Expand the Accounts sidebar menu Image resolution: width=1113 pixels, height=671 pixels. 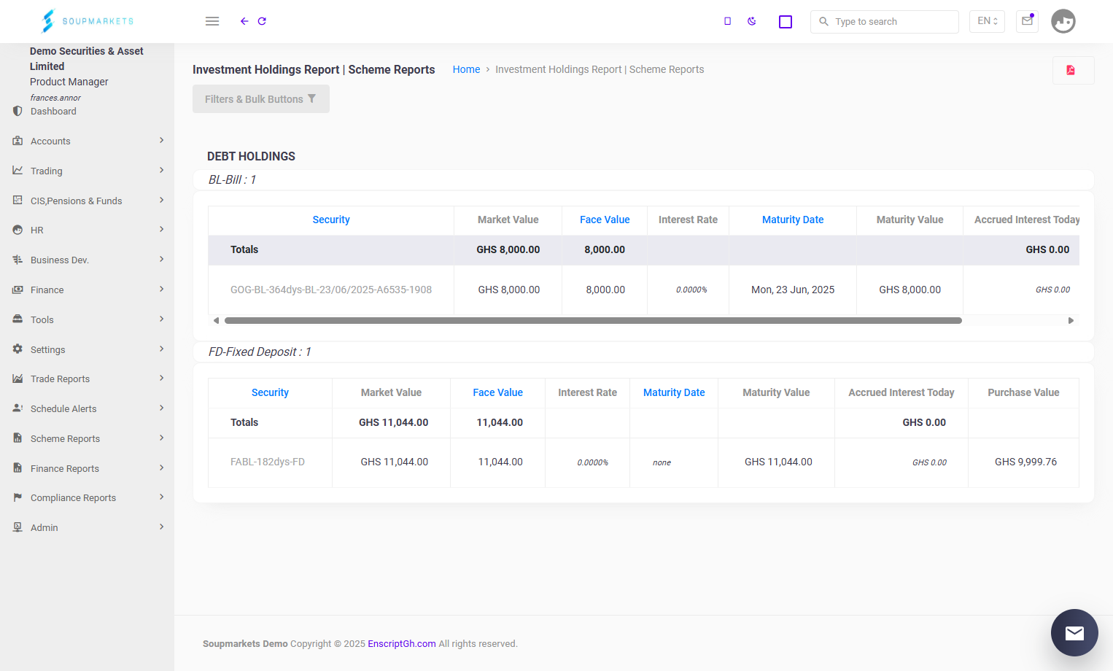(88, 141)
